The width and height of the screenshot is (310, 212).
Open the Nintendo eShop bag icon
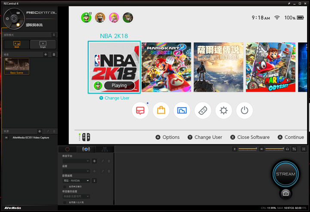click(161, 111)
